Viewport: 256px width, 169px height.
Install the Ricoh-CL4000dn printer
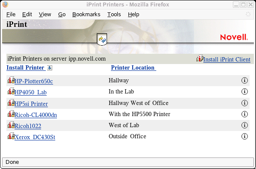coord(36,115)
